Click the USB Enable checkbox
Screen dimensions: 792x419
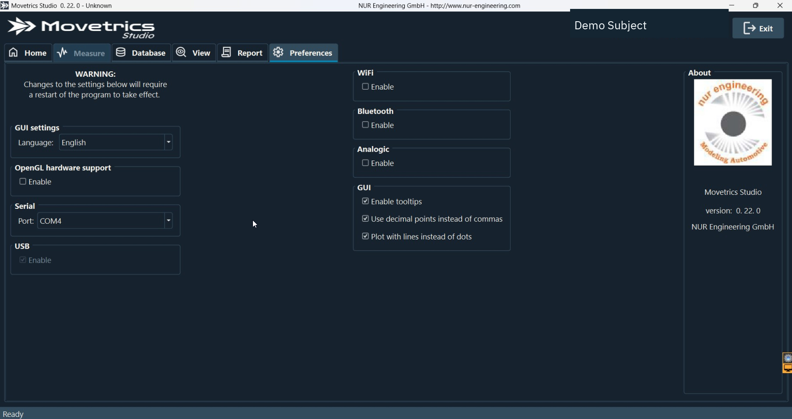coord(23,260)
